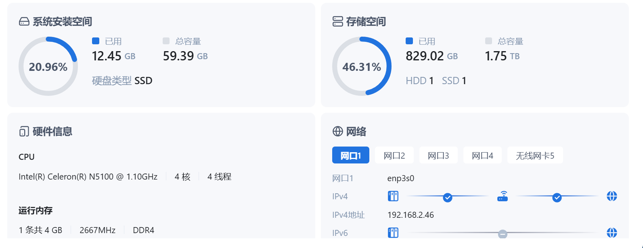This screenshot has width=643, height=248.
Task: Click second IPv4 connection check mark
Action: click(557, 197)
